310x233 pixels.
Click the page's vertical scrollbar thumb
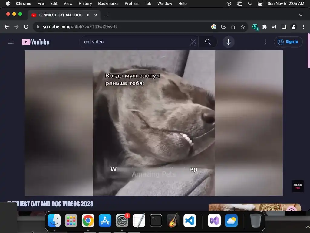(x=308, y=51)
